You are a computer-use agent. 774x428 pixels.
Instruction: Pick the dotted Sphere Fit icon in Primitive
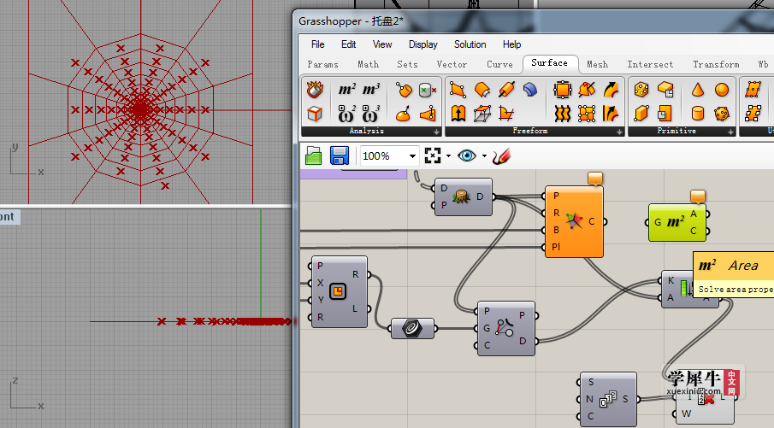(x=722, y=114)
